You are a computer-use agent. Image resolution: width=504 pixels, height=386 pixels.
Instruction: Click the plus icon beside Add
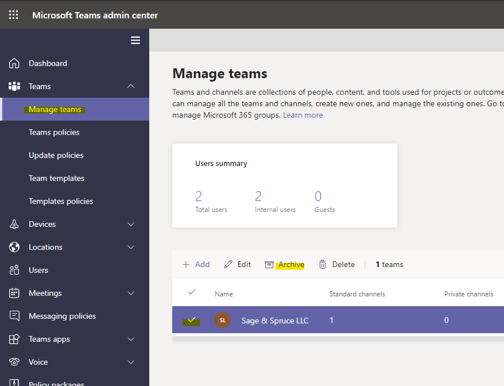click(186, 264)
